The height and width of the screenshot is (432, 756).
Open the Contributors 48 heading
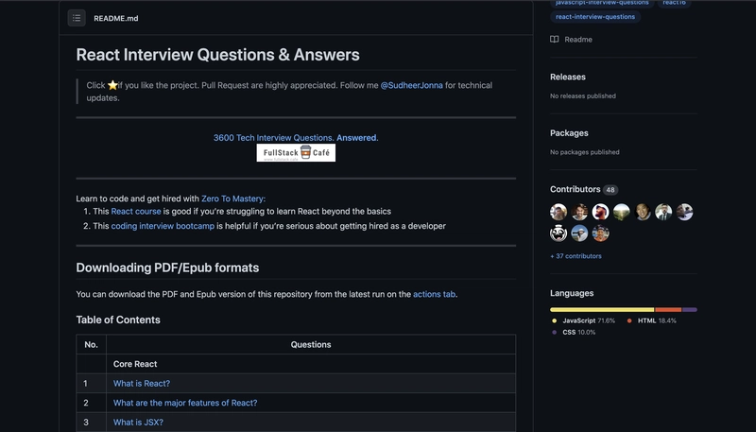584,189
